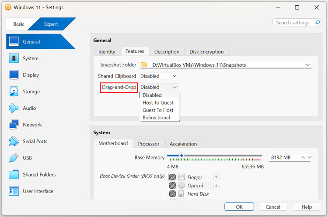Increase Base Memory with up arrow
328x217 pixels.
[303, 157]
